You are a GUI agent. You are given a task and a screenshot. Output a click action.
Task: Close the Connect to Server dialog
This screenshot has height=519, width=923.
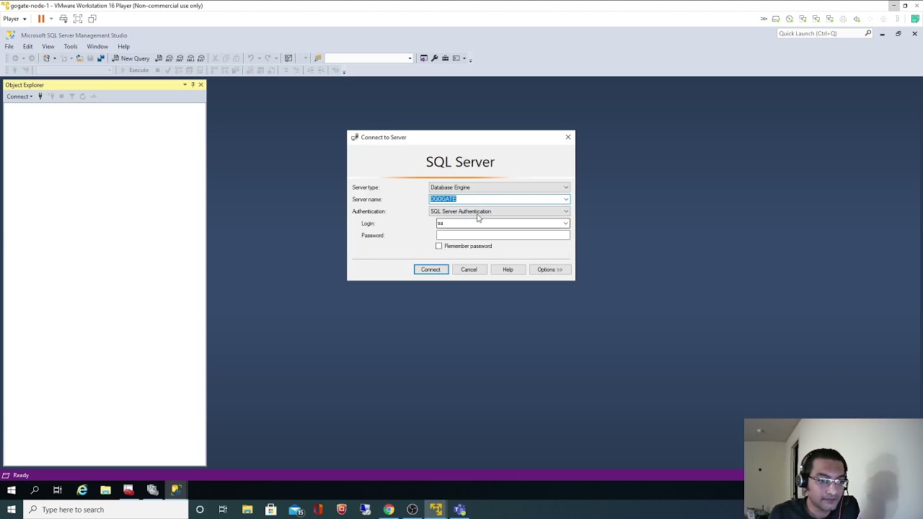point(568,137)
